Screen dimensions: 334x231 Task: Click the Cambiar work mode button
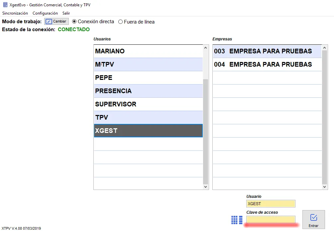pos(56,22)
